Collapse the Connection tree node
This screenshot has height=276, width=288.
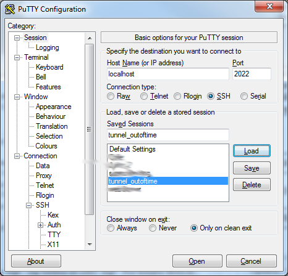[x=17, y=156]
